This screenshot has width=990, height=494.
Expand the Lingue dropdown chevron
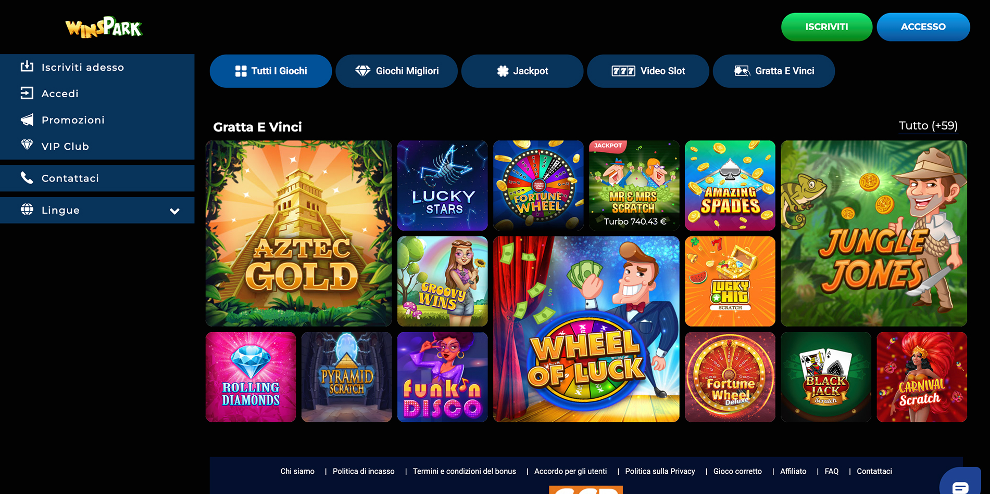tap(175, 211)
